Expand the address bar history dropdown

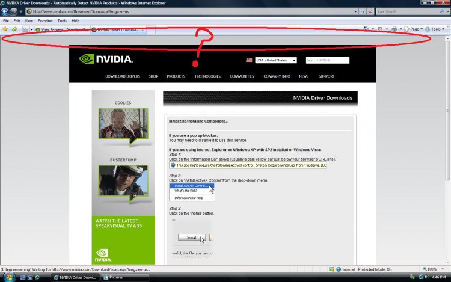point(355,11)
